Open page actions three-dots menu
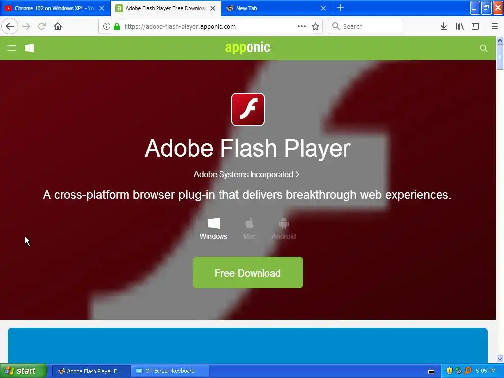The image size is (504, 378). [302, 26]
